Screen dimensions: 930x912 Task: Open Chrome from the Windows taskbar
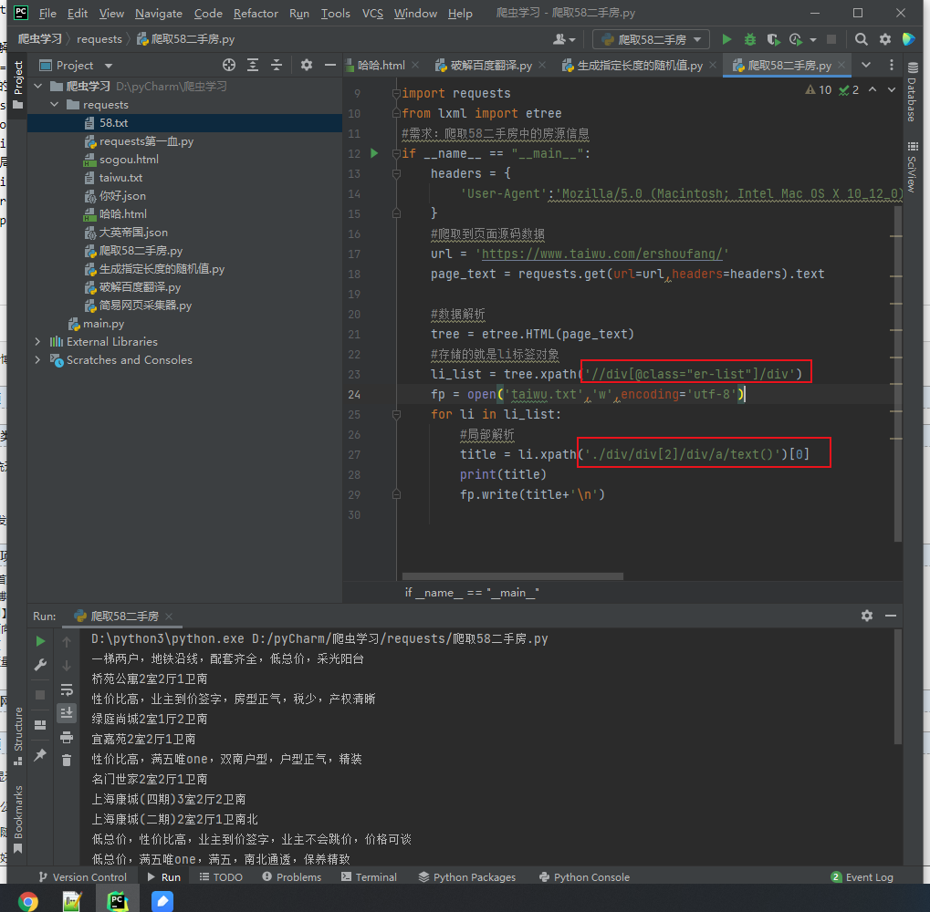pyautogui.click(x=28, y=901)
